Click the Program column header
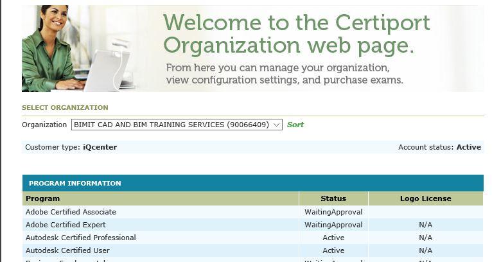Image resolution: width=492 pixels, height=262 pixels. [x=161, y=198]
